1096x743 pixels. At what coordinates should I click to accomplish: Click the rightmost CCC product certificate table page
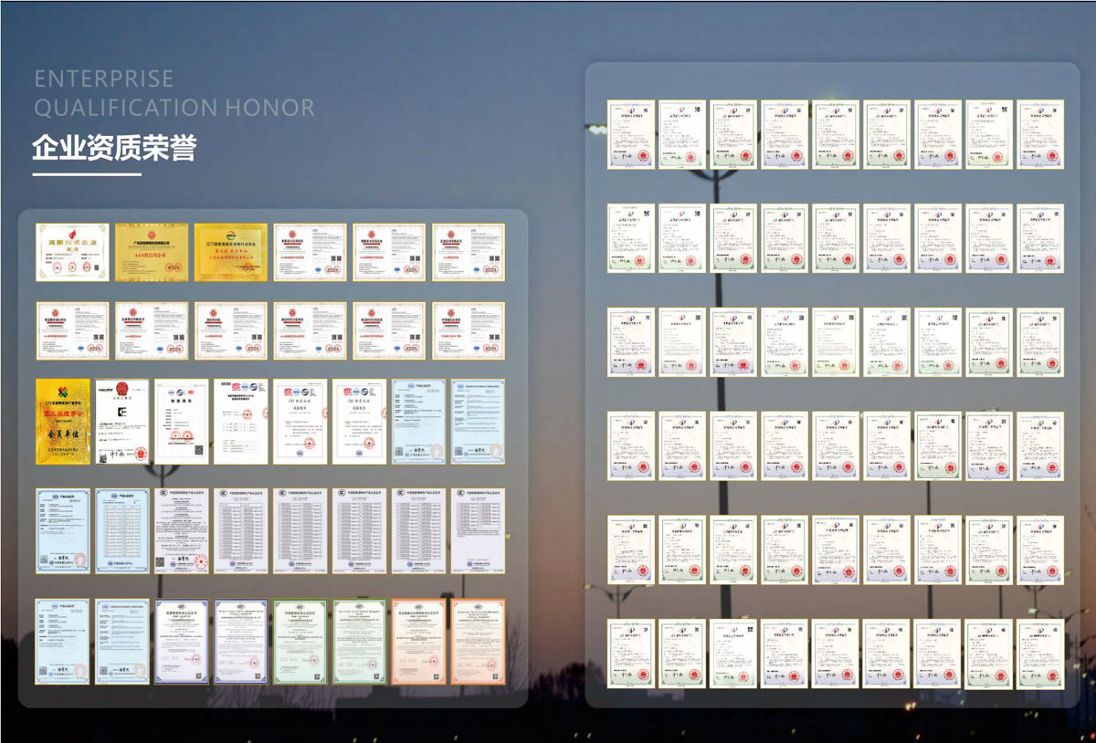point(478,530)
